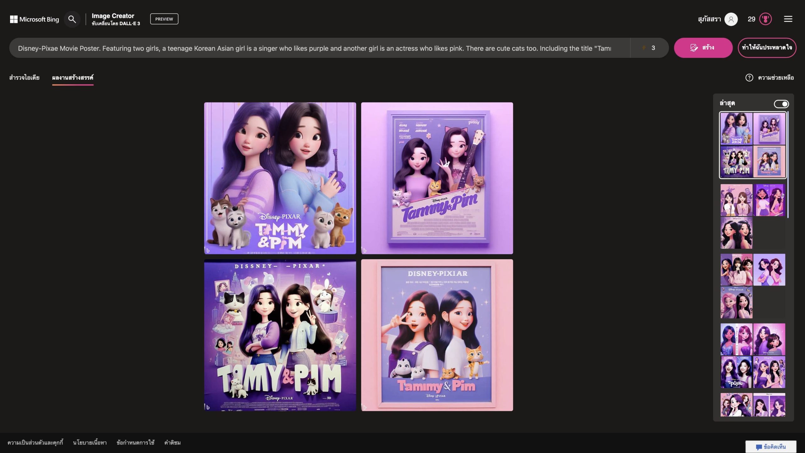Screen dimensions: 805x453
Task: Click the PREVIEW badge button
Action: coord(164,19)
